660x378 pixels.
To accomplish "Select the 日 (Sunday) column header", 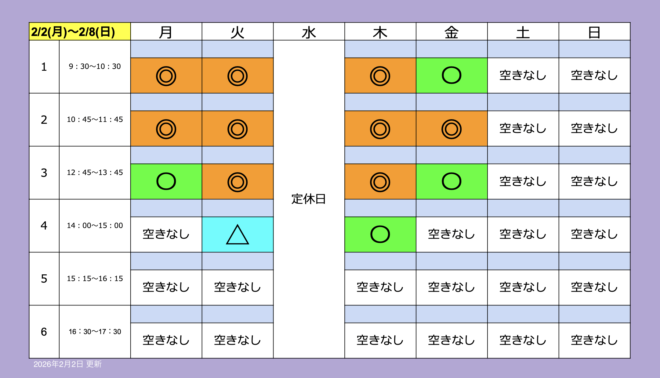I will (x=594, y=32).
